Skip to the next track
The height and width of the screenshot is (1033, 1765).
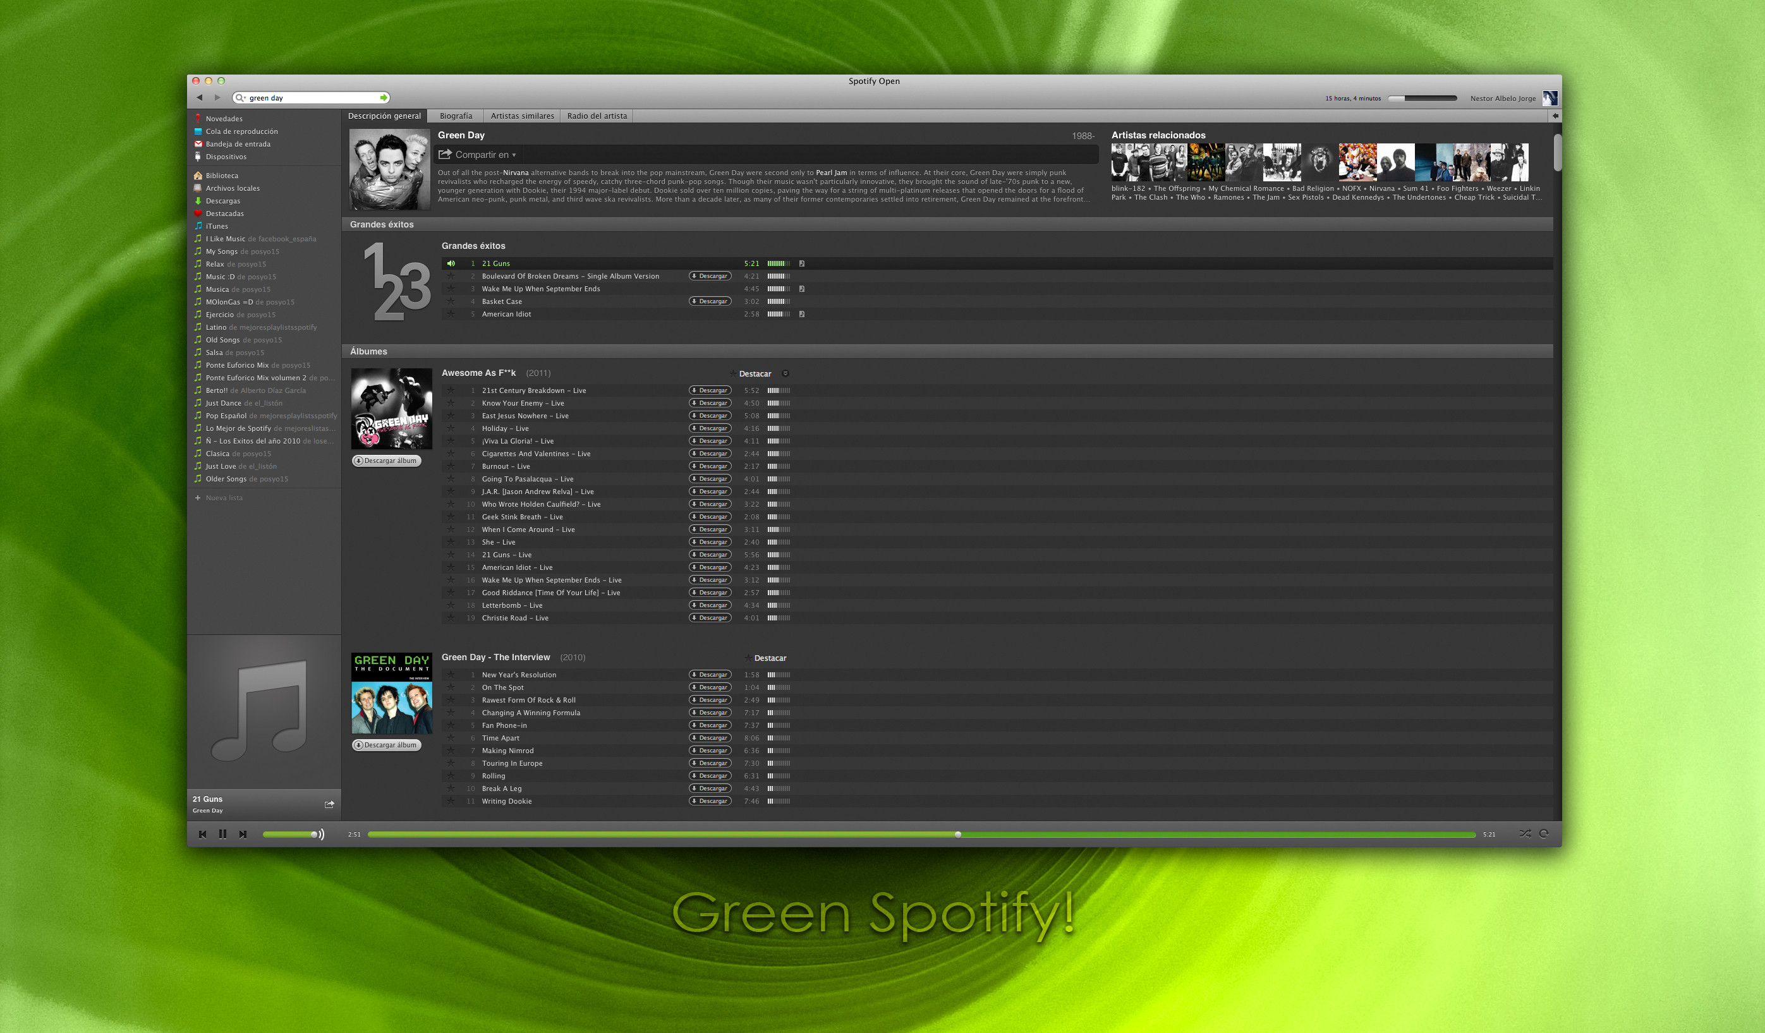pos(242,834)
